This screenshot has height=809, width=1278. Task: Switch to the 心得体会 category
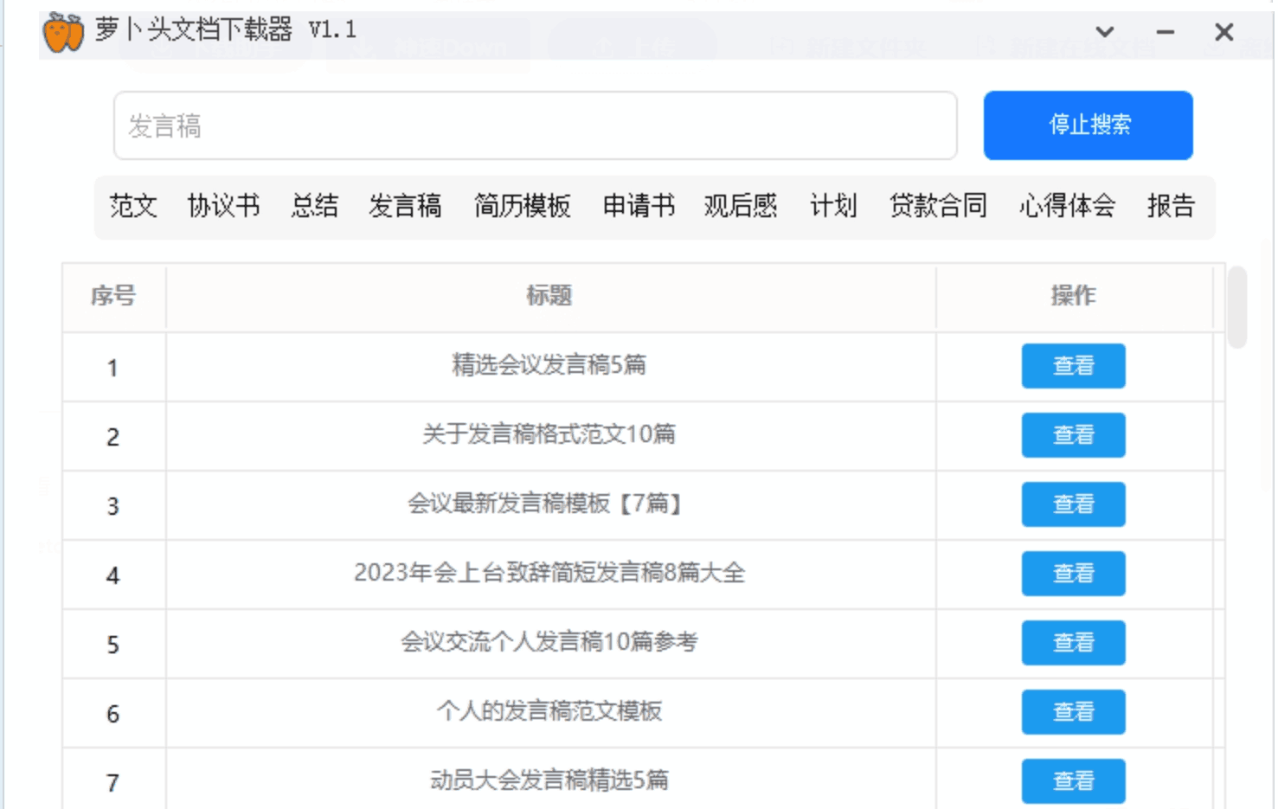pyautogui.click(x=1067, y=207)
